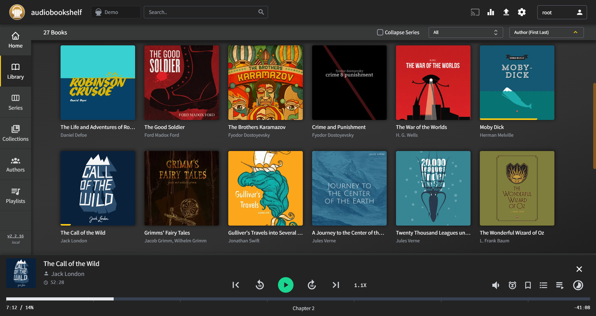
Task: Create a bookmark at current playback position
Action: (528, 285)
